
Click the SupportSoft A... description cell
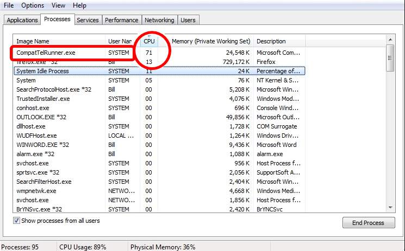(278, 172)
